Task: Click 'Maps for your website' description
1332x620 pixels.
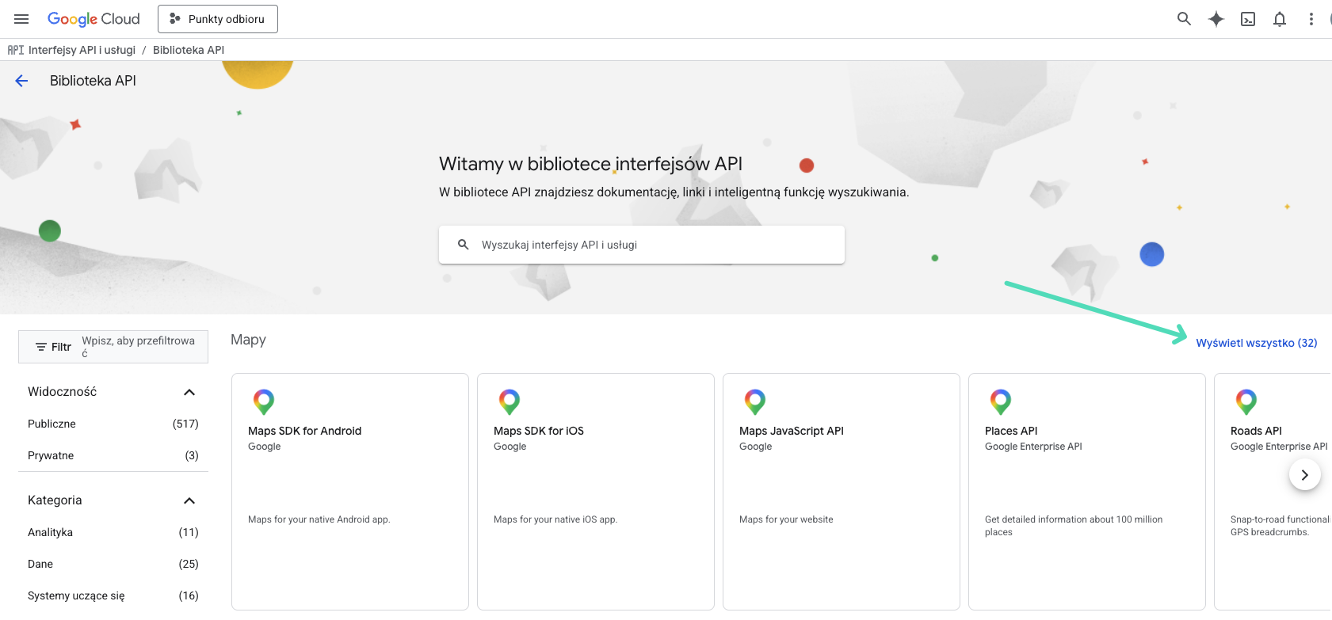Action: coord(786,519)
